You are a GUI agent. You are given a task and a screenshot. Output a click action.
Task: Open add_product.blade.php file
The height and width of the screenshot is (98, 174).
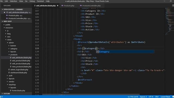(21, 61)
